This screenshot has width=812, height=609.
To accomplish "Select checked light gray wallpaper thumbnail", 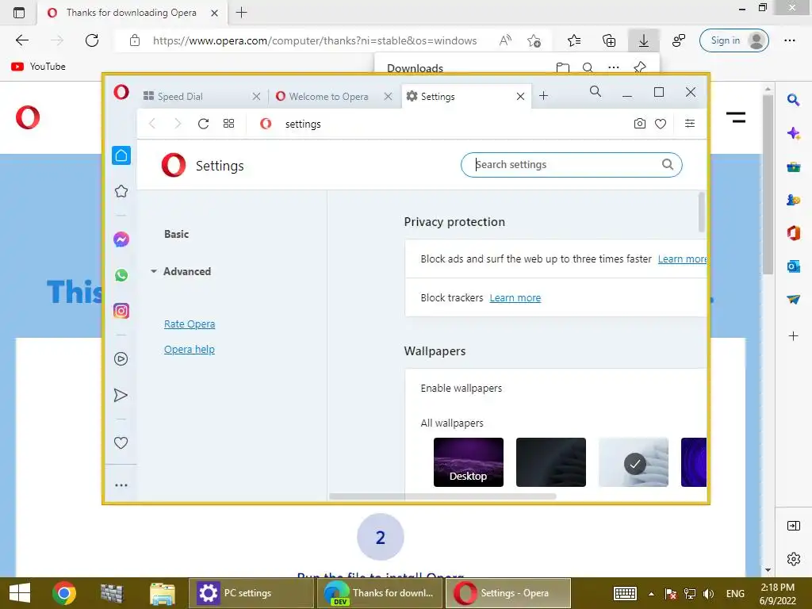I will (x=634, y=462).
